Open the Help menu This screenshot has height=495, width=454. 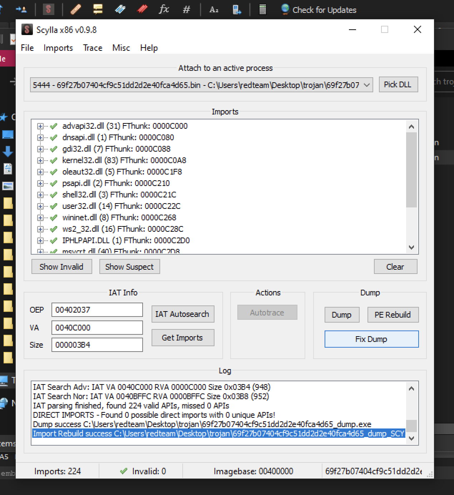[149, 48]
